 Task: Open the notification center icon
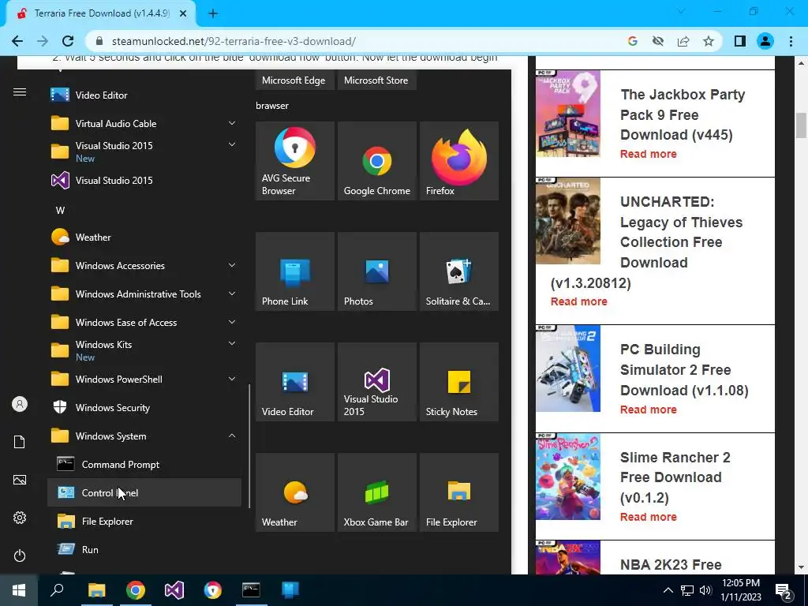point(784,591)
